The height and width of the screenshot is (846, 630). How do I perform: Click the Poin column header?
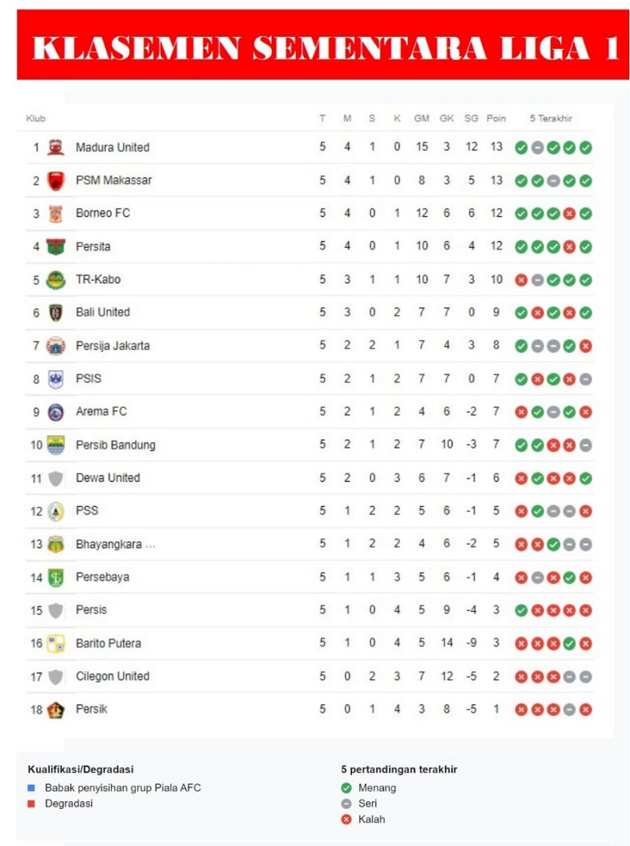(x=496, y=118)
